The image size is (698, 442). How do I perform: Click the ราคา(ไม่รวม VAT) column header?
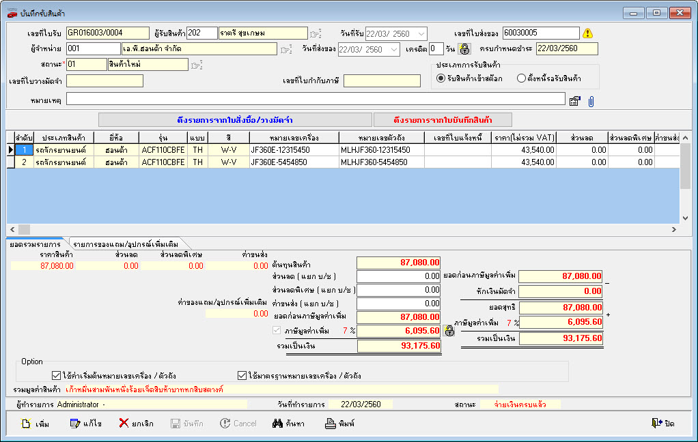[x=524, y=138]
